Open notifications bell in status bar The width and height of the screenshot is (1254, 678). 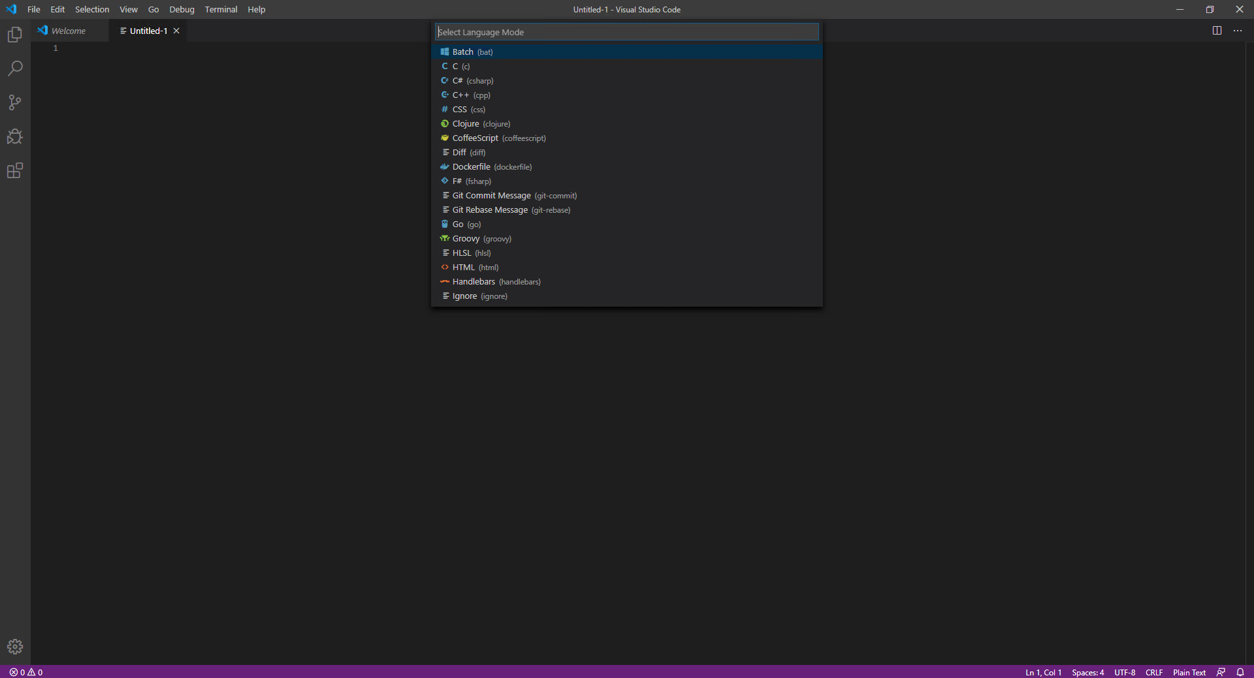point(1240,672)
